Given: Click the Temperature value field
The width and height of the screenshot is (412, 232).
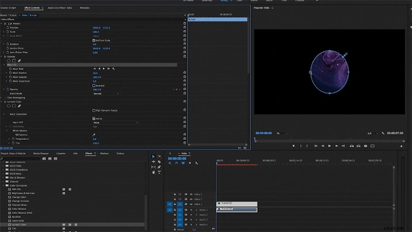Looking at the screenshot, I should [94, 139].
